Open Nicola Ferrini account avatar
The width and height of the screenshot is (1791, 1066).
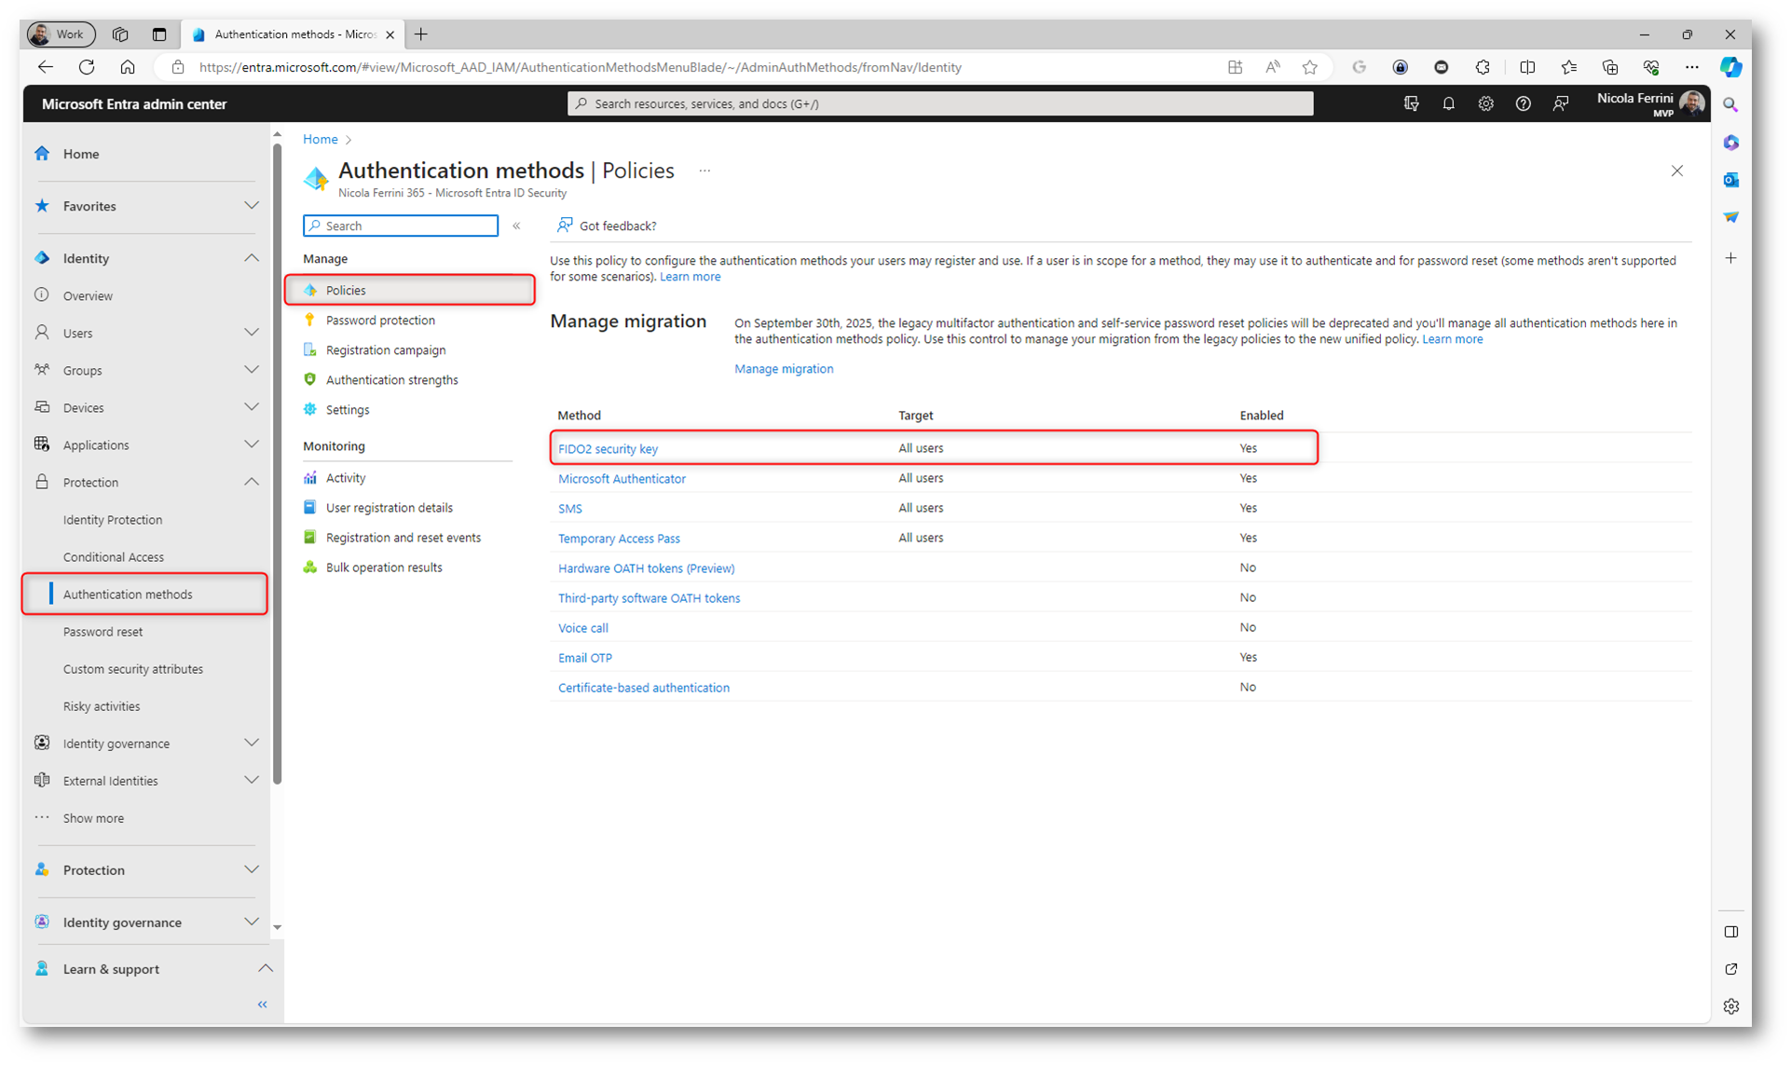[x=1692, y=103]
